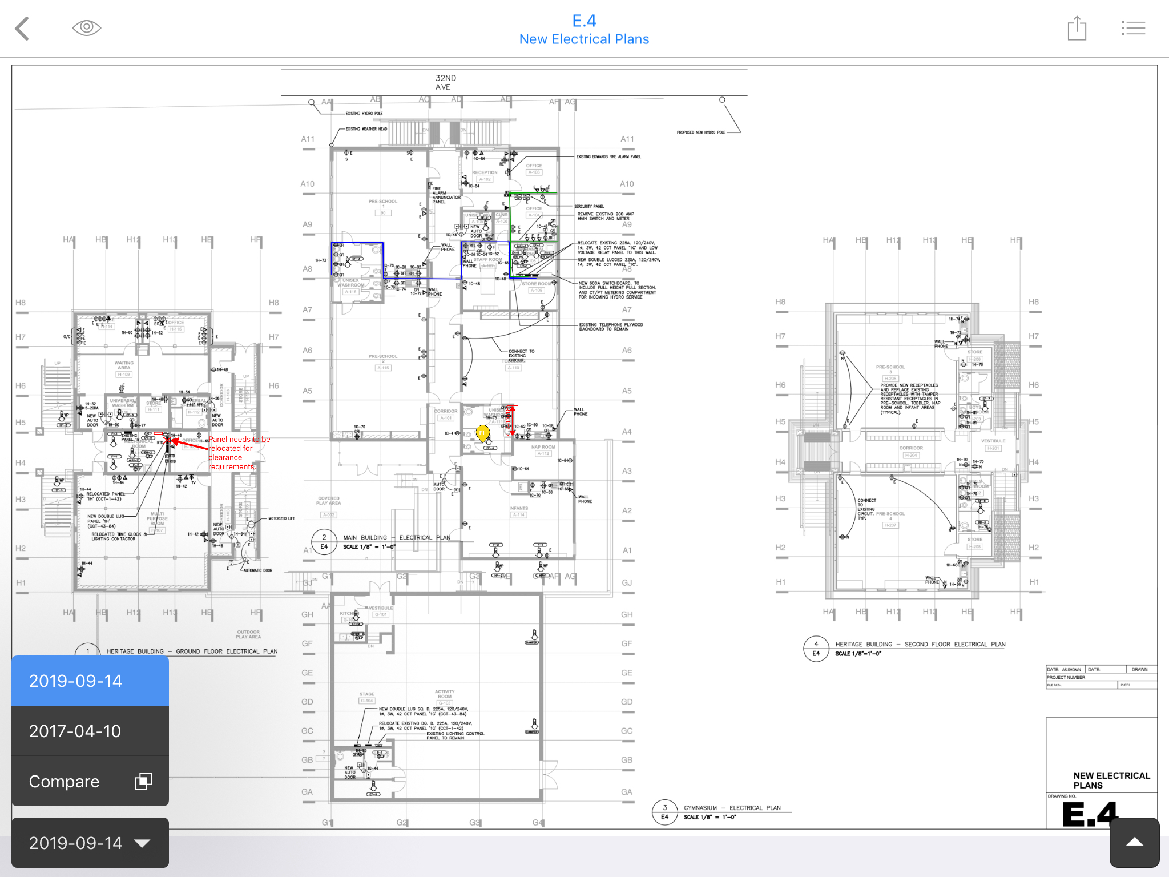Open the share sheet icon

tap(1077, 29)
